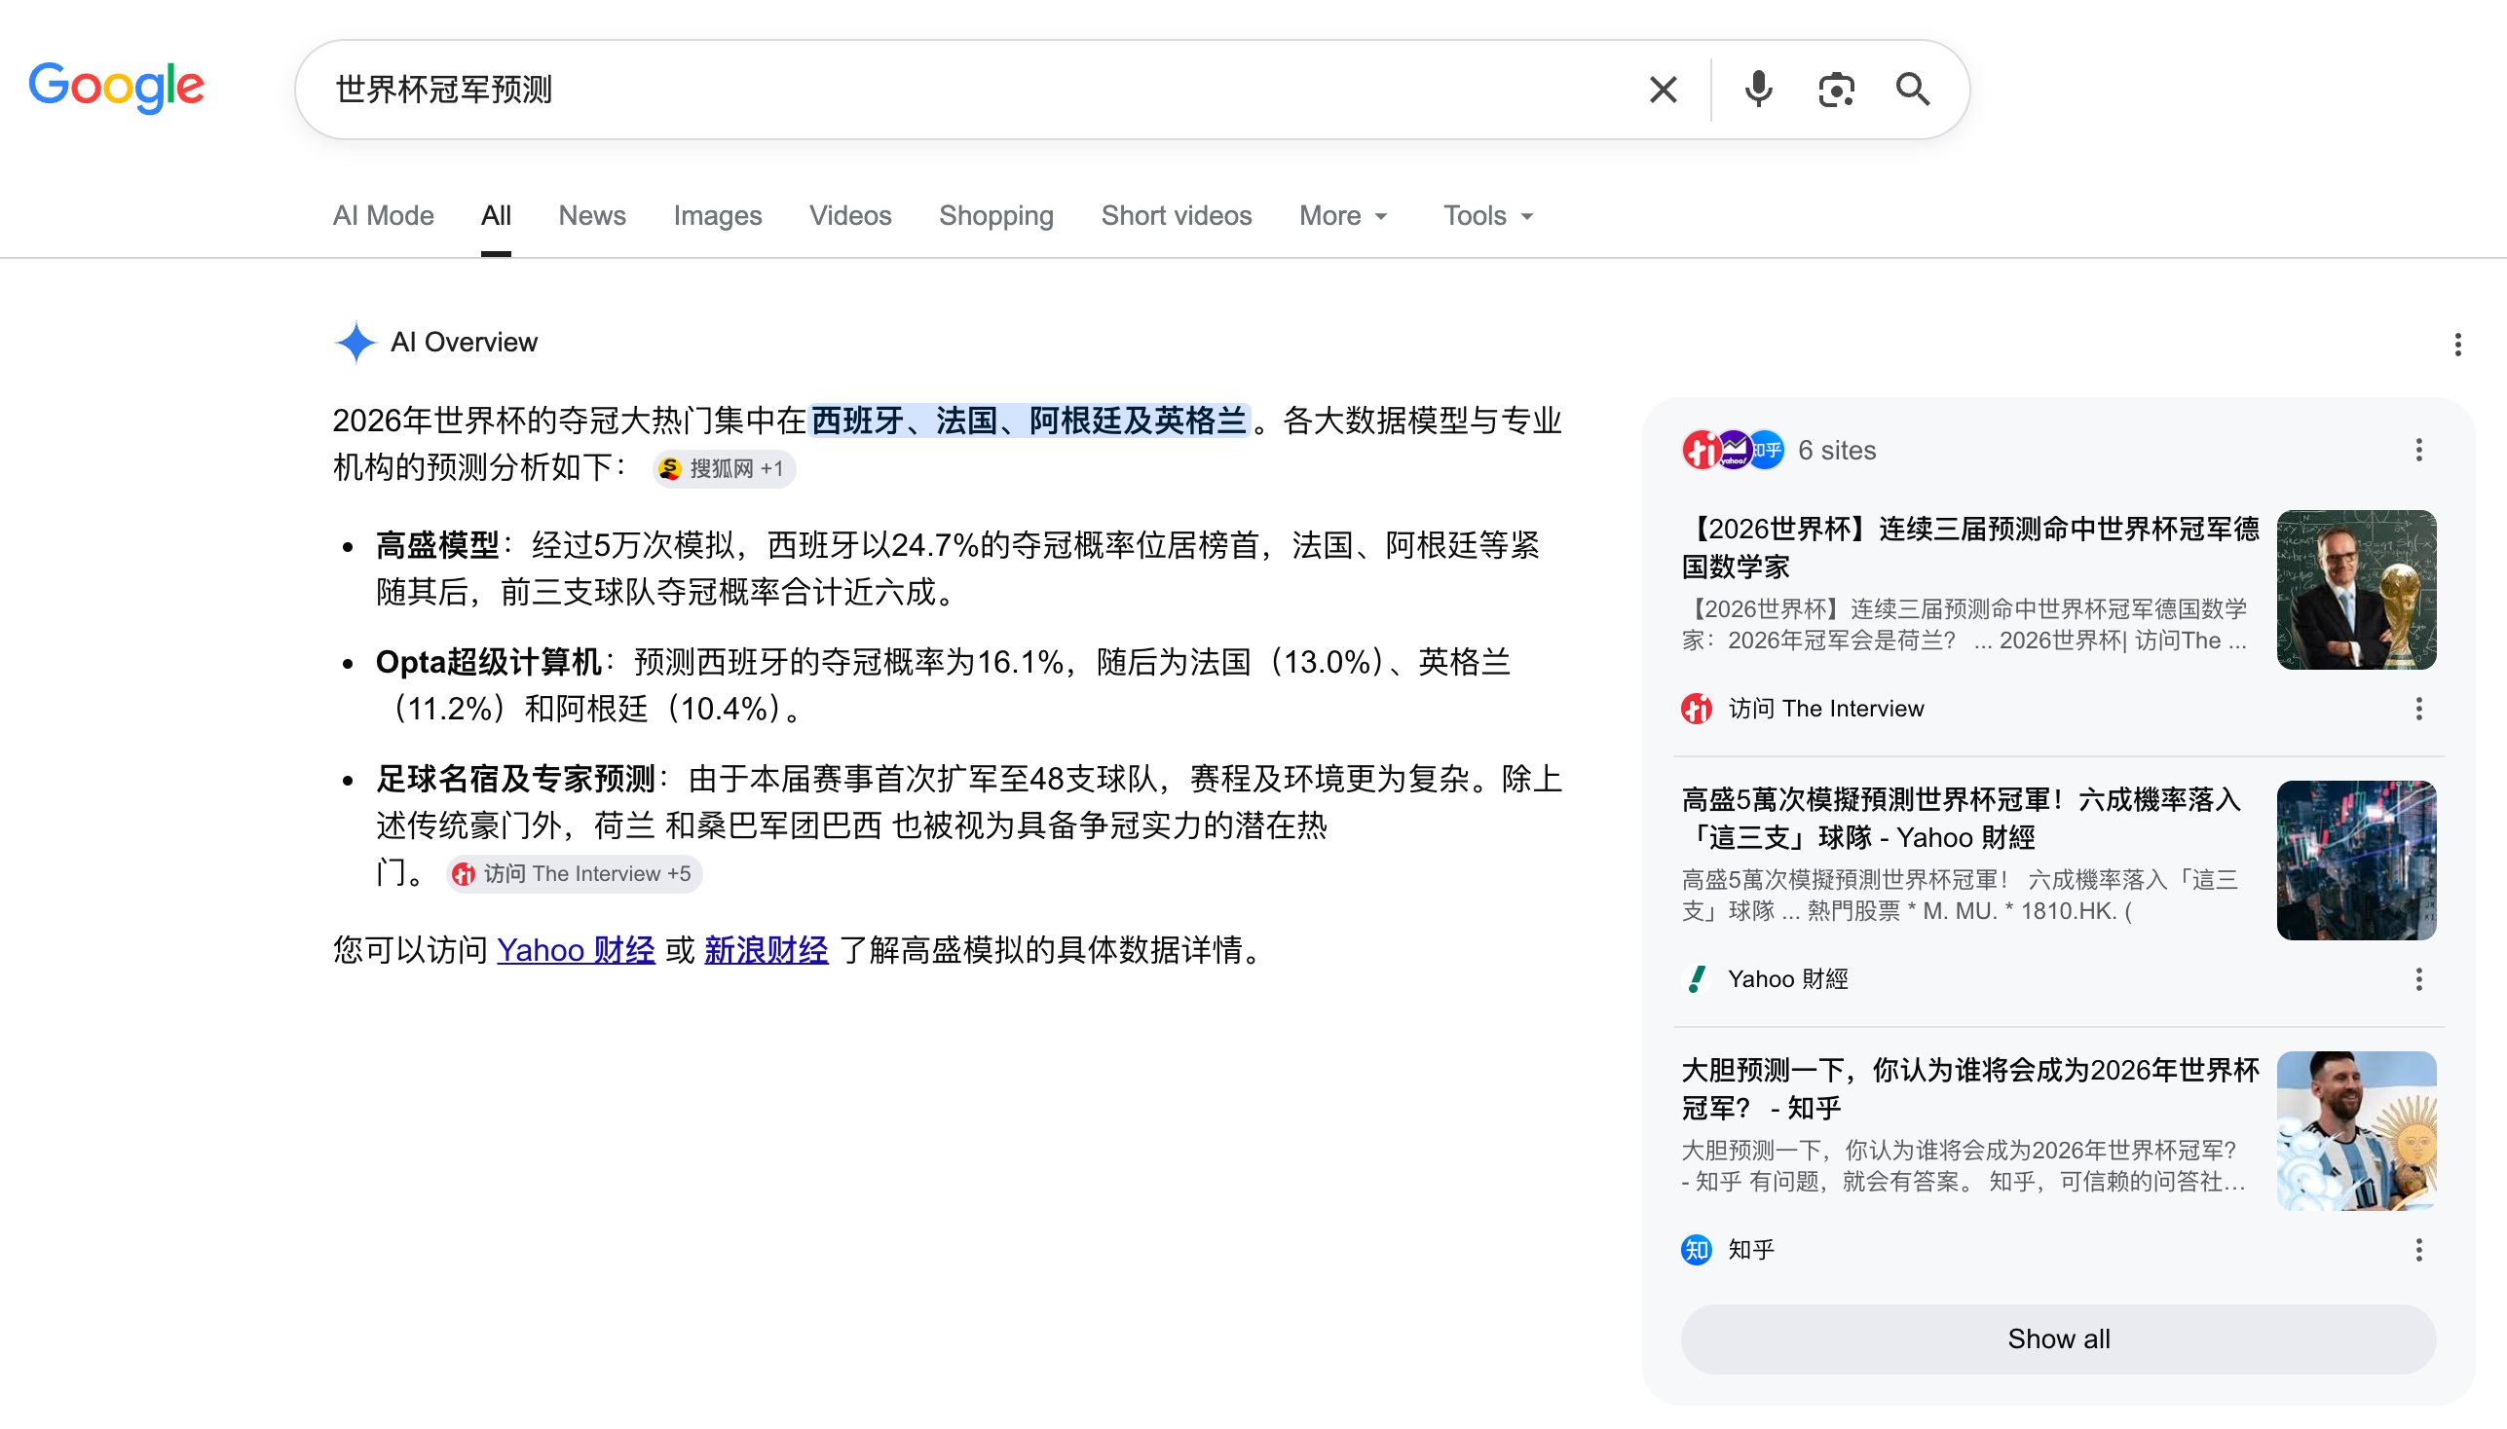2507x1429 pixels.
Task: Switch to News tab
Action: point(592,216)
